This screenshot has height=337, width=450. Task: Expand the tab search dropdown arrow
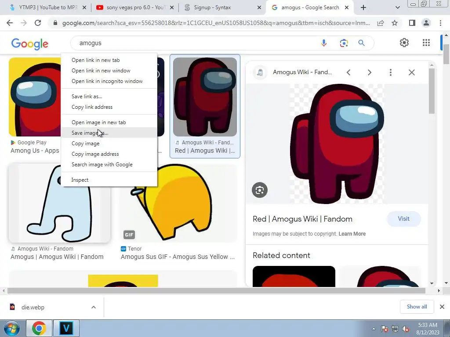397,7
